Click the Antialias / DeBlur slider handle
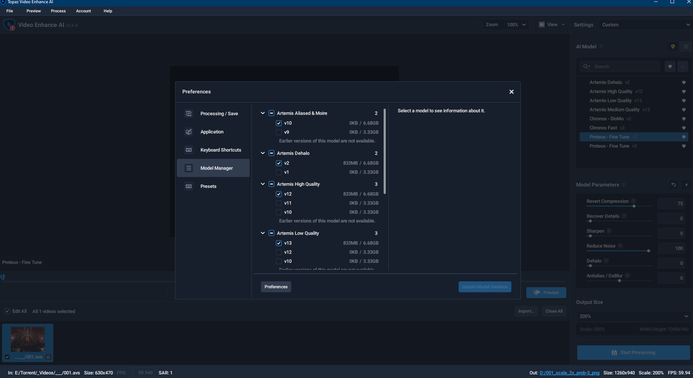This screenshot has height=378, width=693. coord(619,281)
